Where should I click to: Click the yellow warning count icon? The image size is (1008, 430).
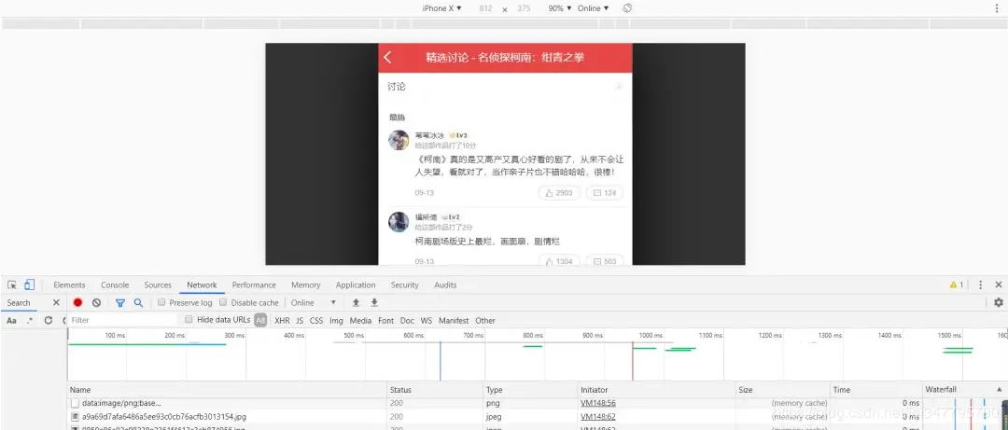click(957, 284)
